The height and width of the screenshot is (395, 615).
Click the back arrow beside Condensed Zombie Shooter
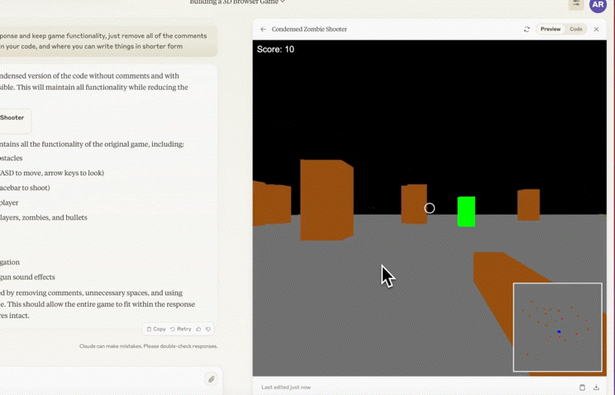tap(263, 30)
